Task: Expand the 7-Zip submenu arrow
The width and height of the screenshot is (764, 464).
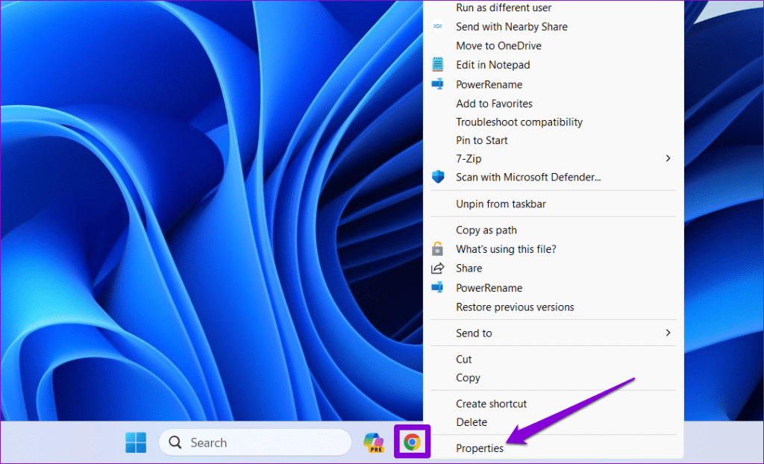Action: [668, 158]
